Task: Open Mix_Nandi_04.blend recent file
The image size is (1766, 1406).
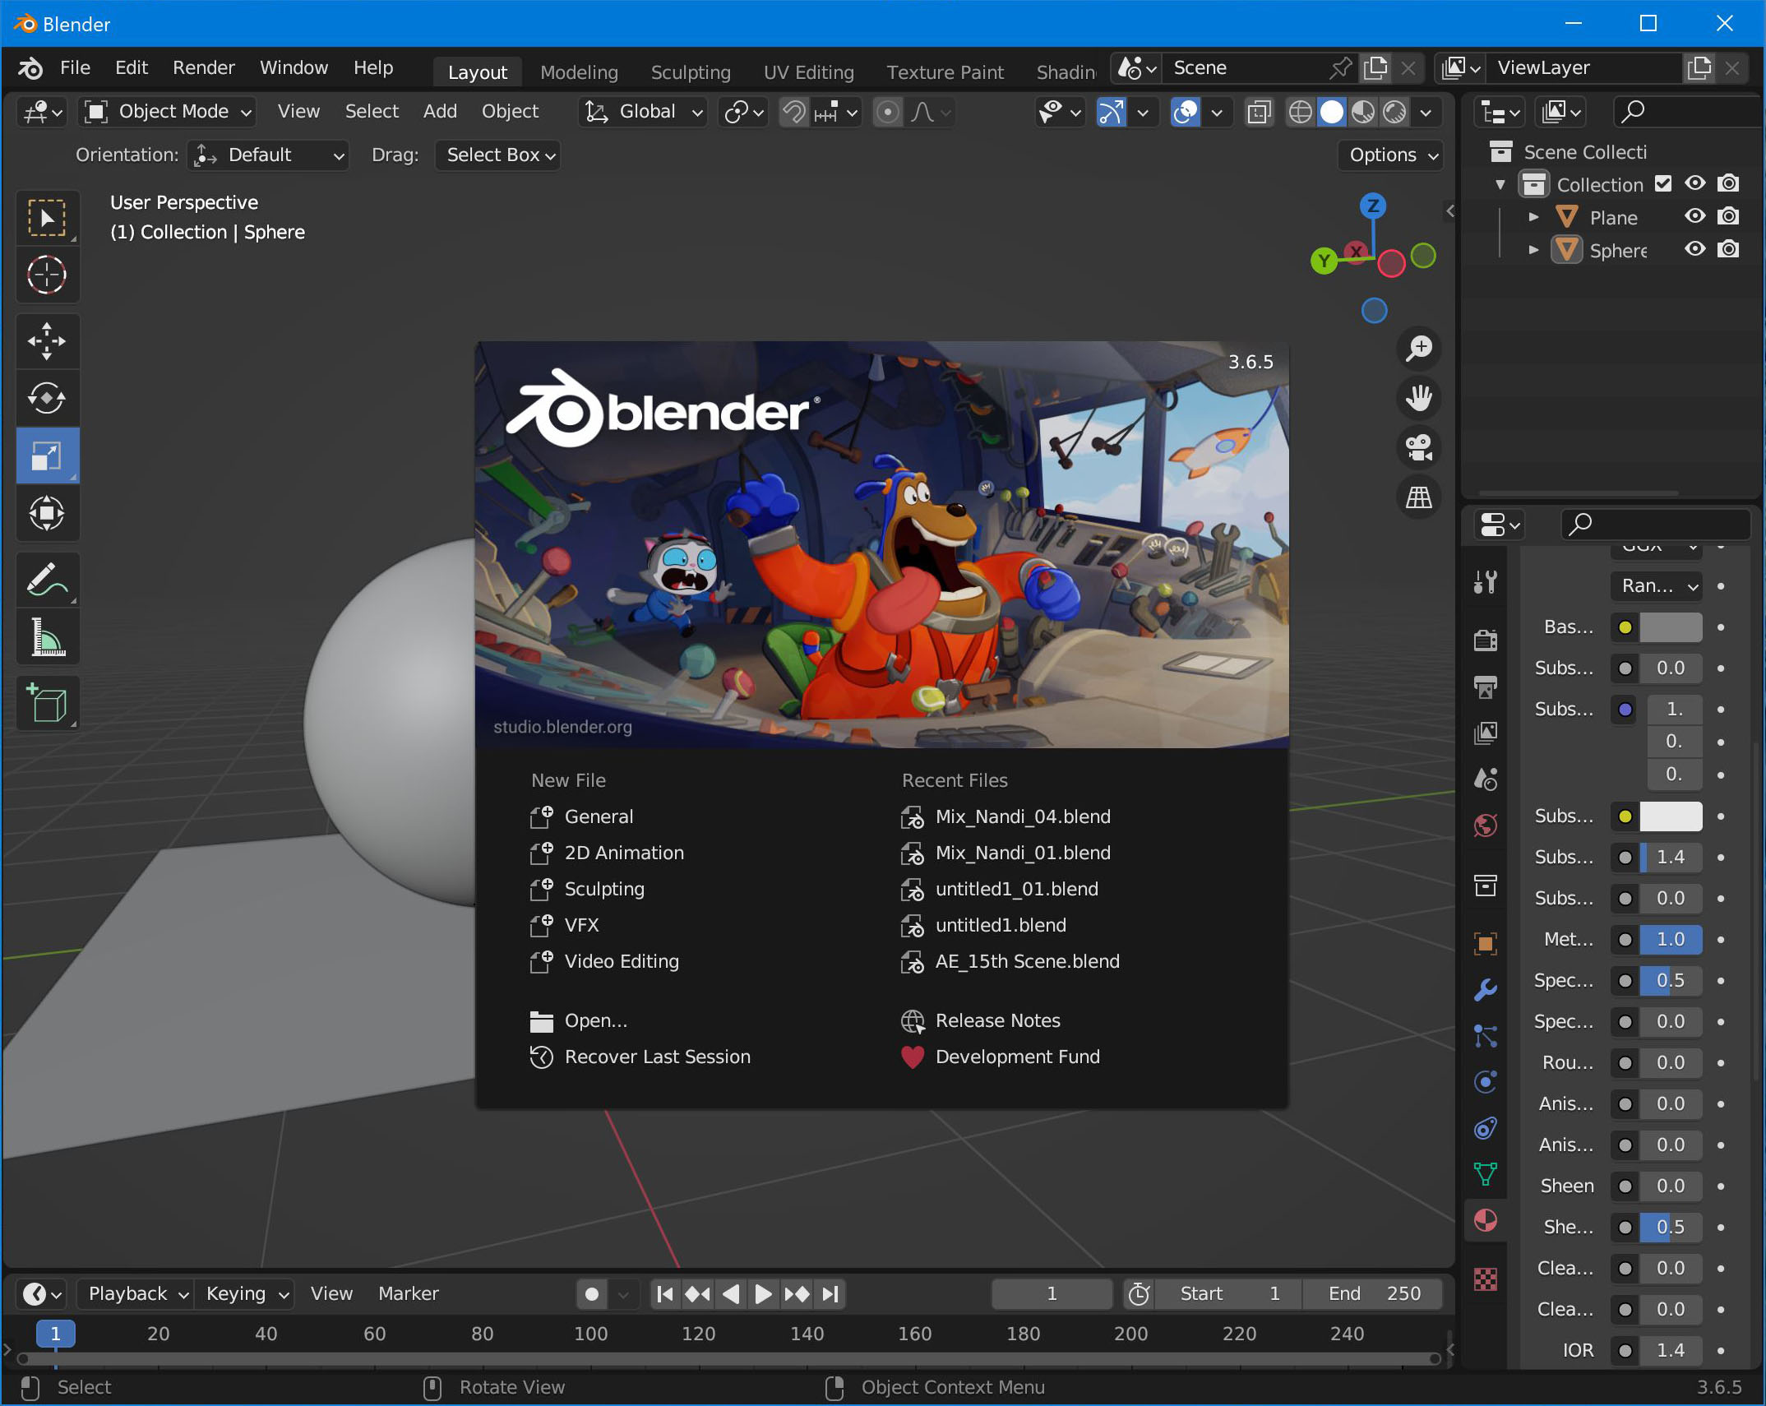Action: click(1022, 816)
